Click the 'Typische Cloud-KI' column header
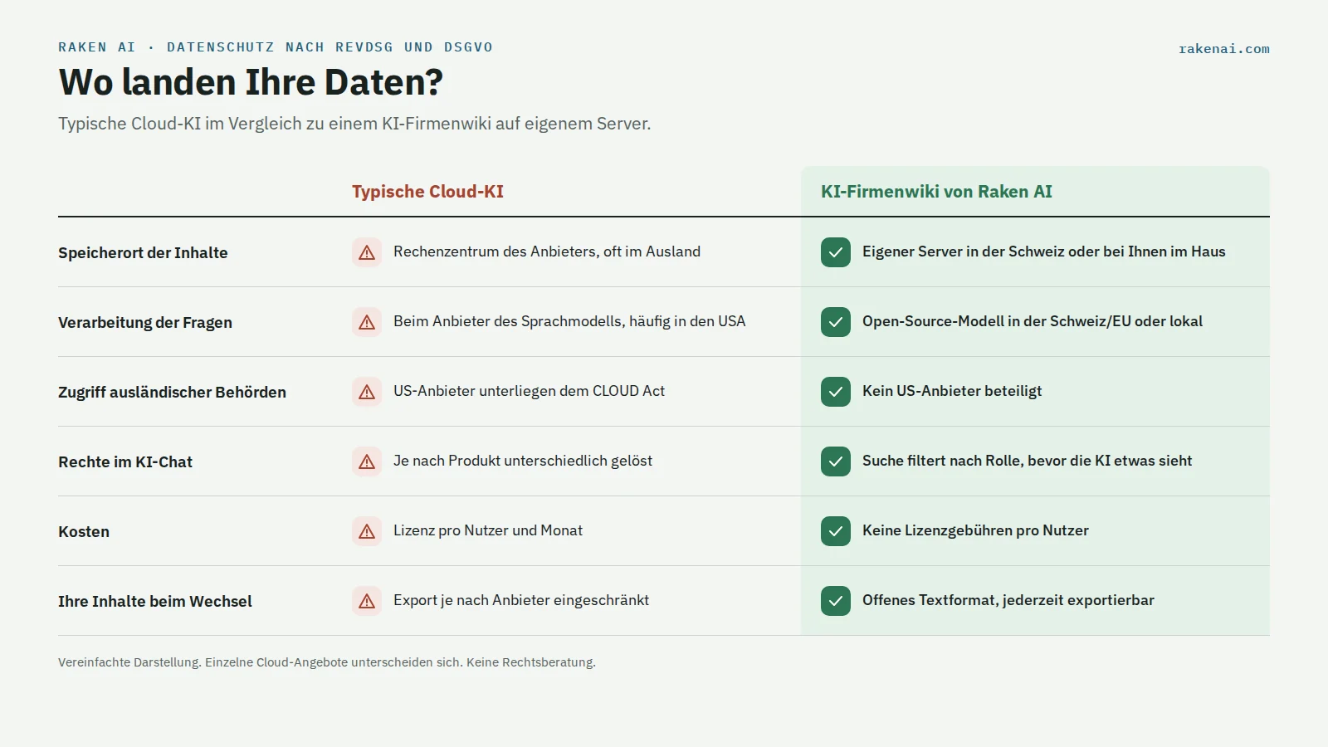The width and height of the screenshot is (1328, 747). click(x=427, y=192)
